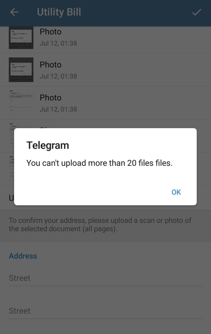Open the topmost dark photo thumbnail under header
The width and height of the screenshot is (211, 334).
tap(21, 38)
